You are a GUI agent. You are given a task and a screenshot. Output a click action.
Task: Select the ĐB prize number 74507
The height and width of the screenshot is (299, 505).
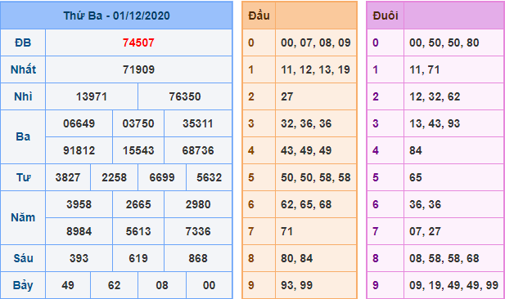[x=138, y=42]
